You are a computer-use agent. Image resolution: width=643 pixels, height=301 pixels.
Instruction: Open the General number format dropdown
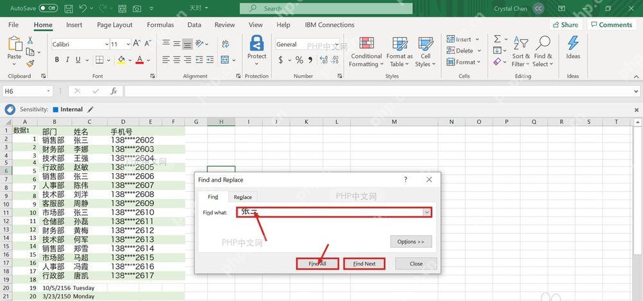point(336,44)
